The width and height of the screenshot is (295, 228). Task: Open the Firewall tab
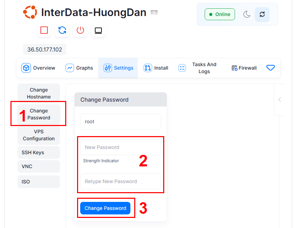pyautogui.click(x=244, y=68)
